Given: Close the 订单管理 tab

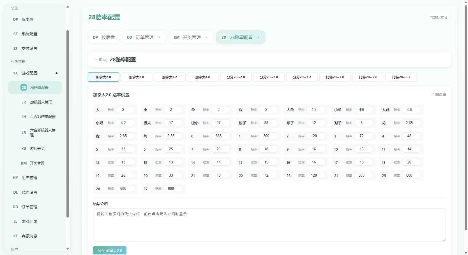Looking at the screenshot, I should (x=159, y=37).
